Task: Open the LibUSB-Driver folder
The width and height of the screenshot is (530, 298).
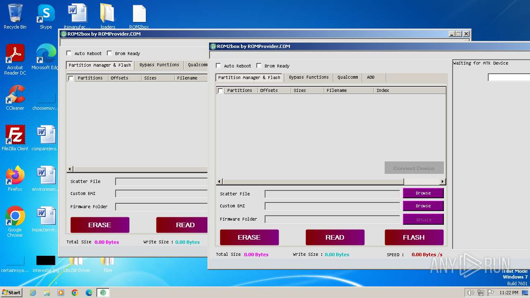Action: [x=77, y=265]
